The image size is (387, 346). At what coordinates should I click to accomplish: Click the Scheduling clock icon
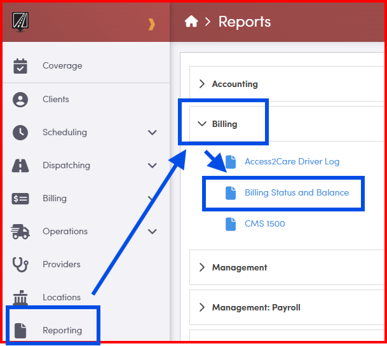pos(21,133)
